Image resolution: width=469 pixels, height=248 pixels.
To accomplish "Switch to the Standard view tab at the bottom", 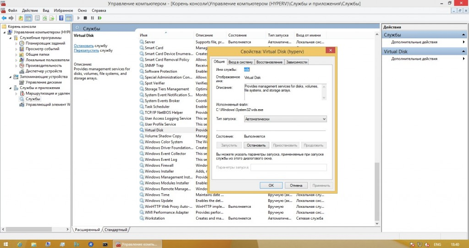I will (x=116, y=229).
